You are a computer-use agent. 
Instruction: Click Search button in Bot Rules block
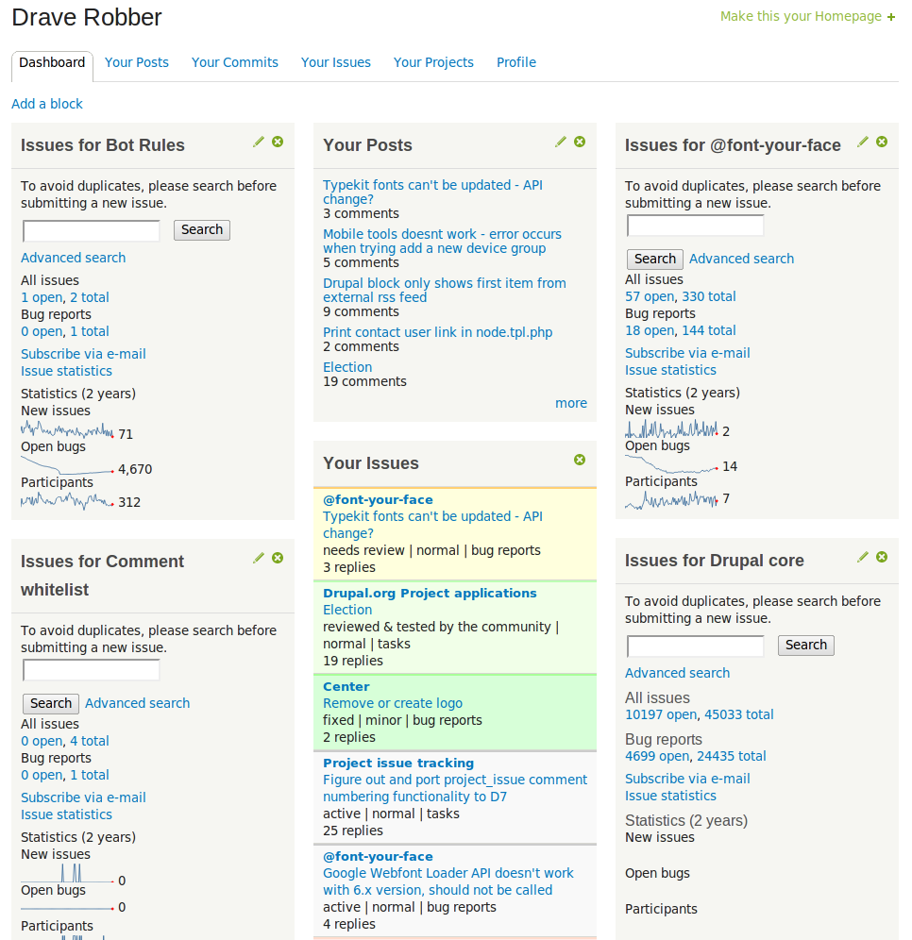202,229
